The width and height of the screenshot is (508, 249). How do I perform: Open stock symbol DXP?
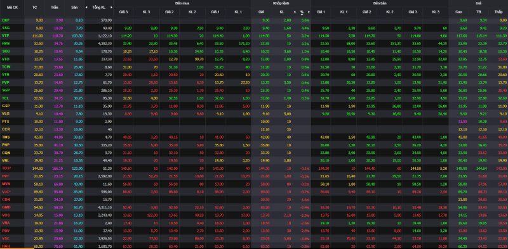pos(6,20)
